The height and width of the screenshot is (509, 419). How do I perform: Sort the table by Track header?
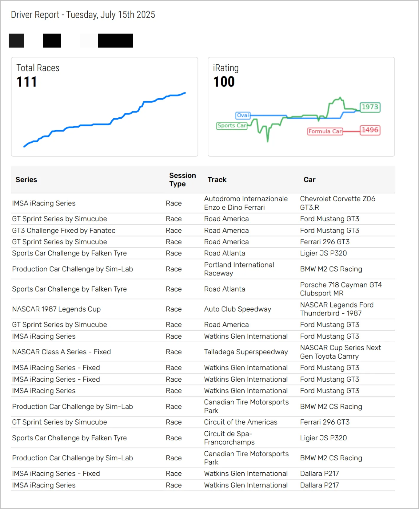[x=217, y=180]
